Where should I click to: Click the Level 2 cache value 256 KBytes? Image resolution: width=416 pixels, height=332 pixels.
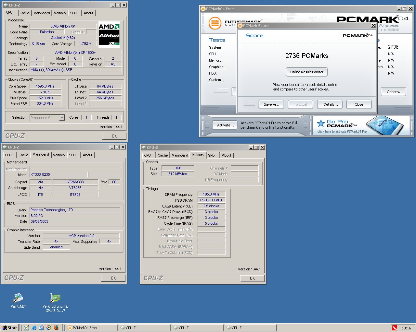point(105,98)
